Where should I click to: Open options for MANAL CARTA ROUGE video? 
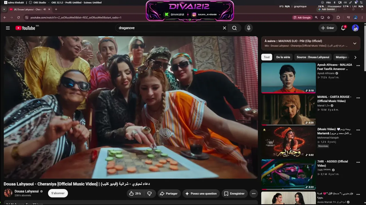[x=358, y=97]
